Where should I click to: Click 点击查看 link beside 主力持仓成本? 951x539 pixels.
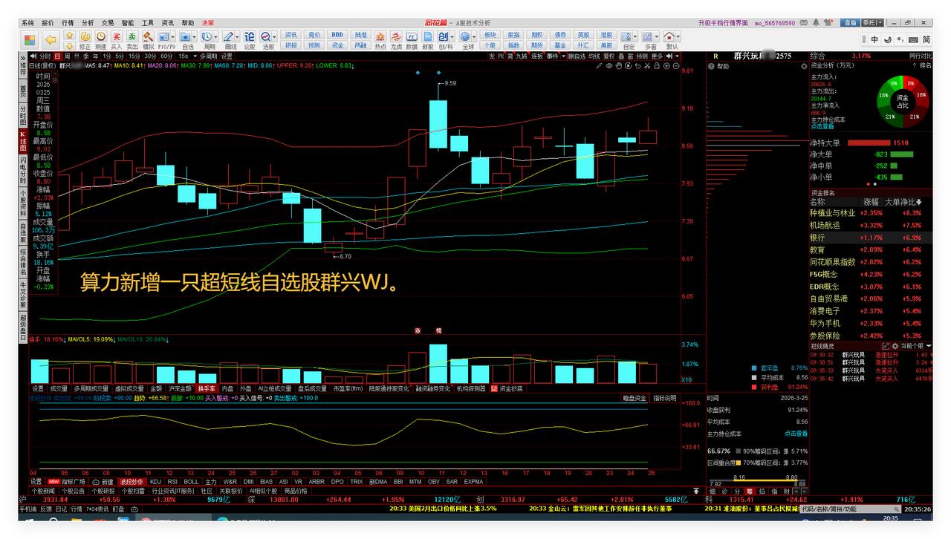796,434
